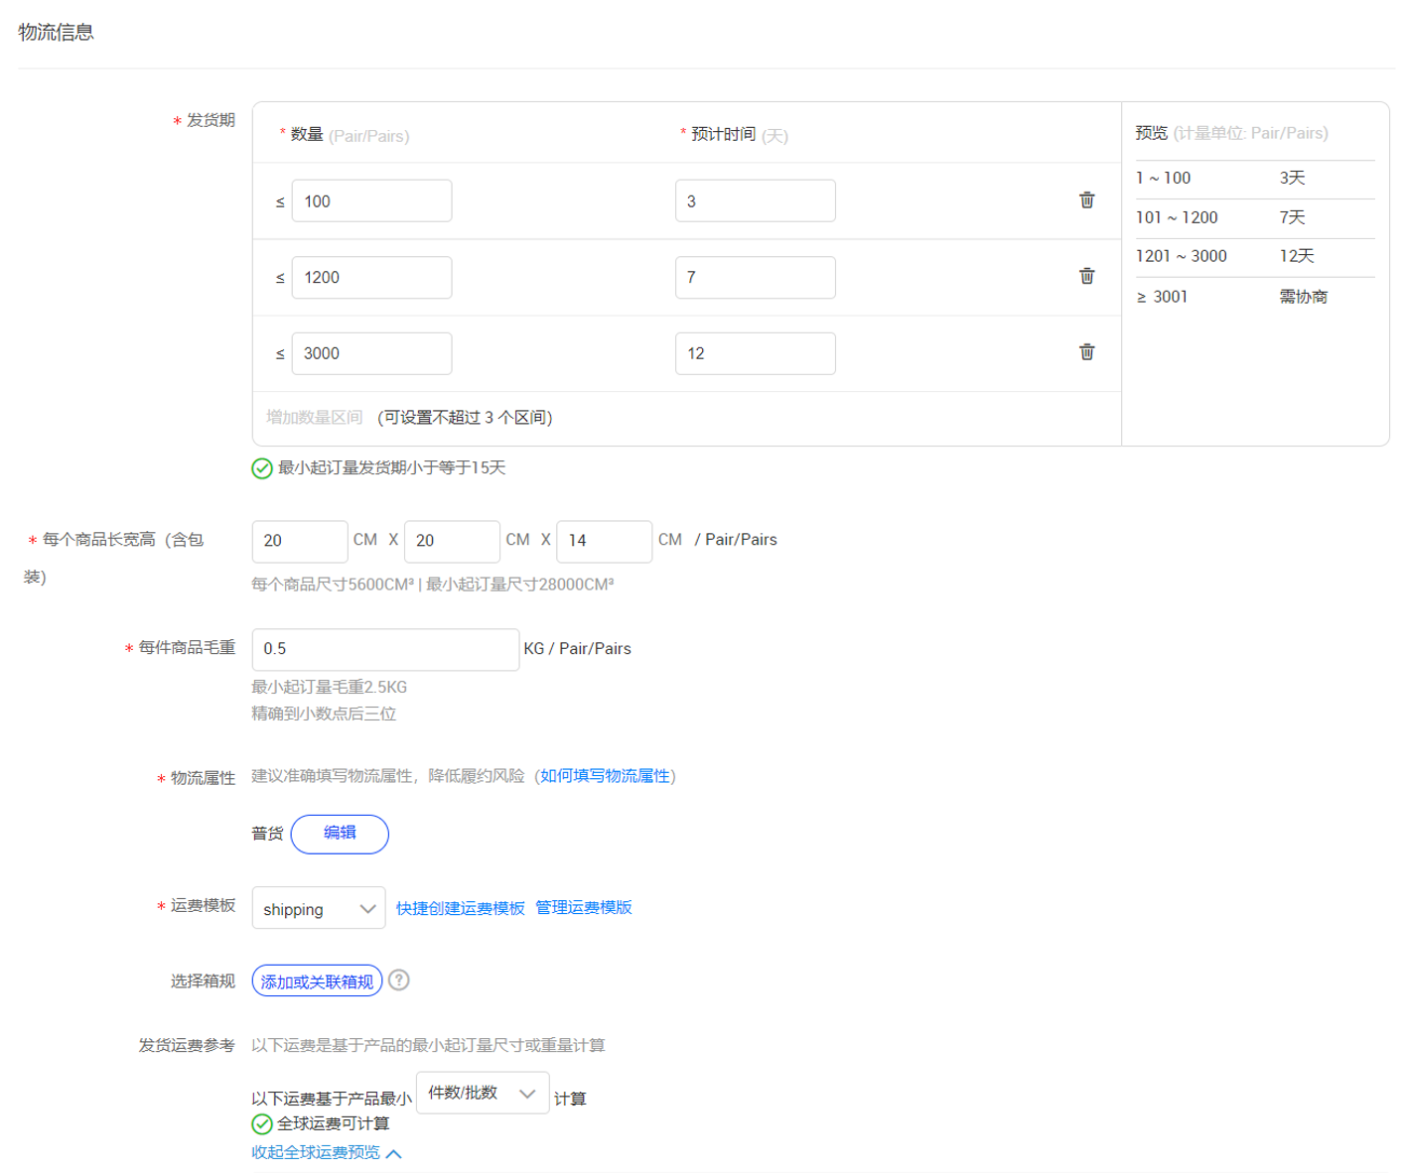Viewport: 1405px width, 1173px height.
Task: Expand the 件数/批数 dropdown
Action: click(x=483, y=1093)
